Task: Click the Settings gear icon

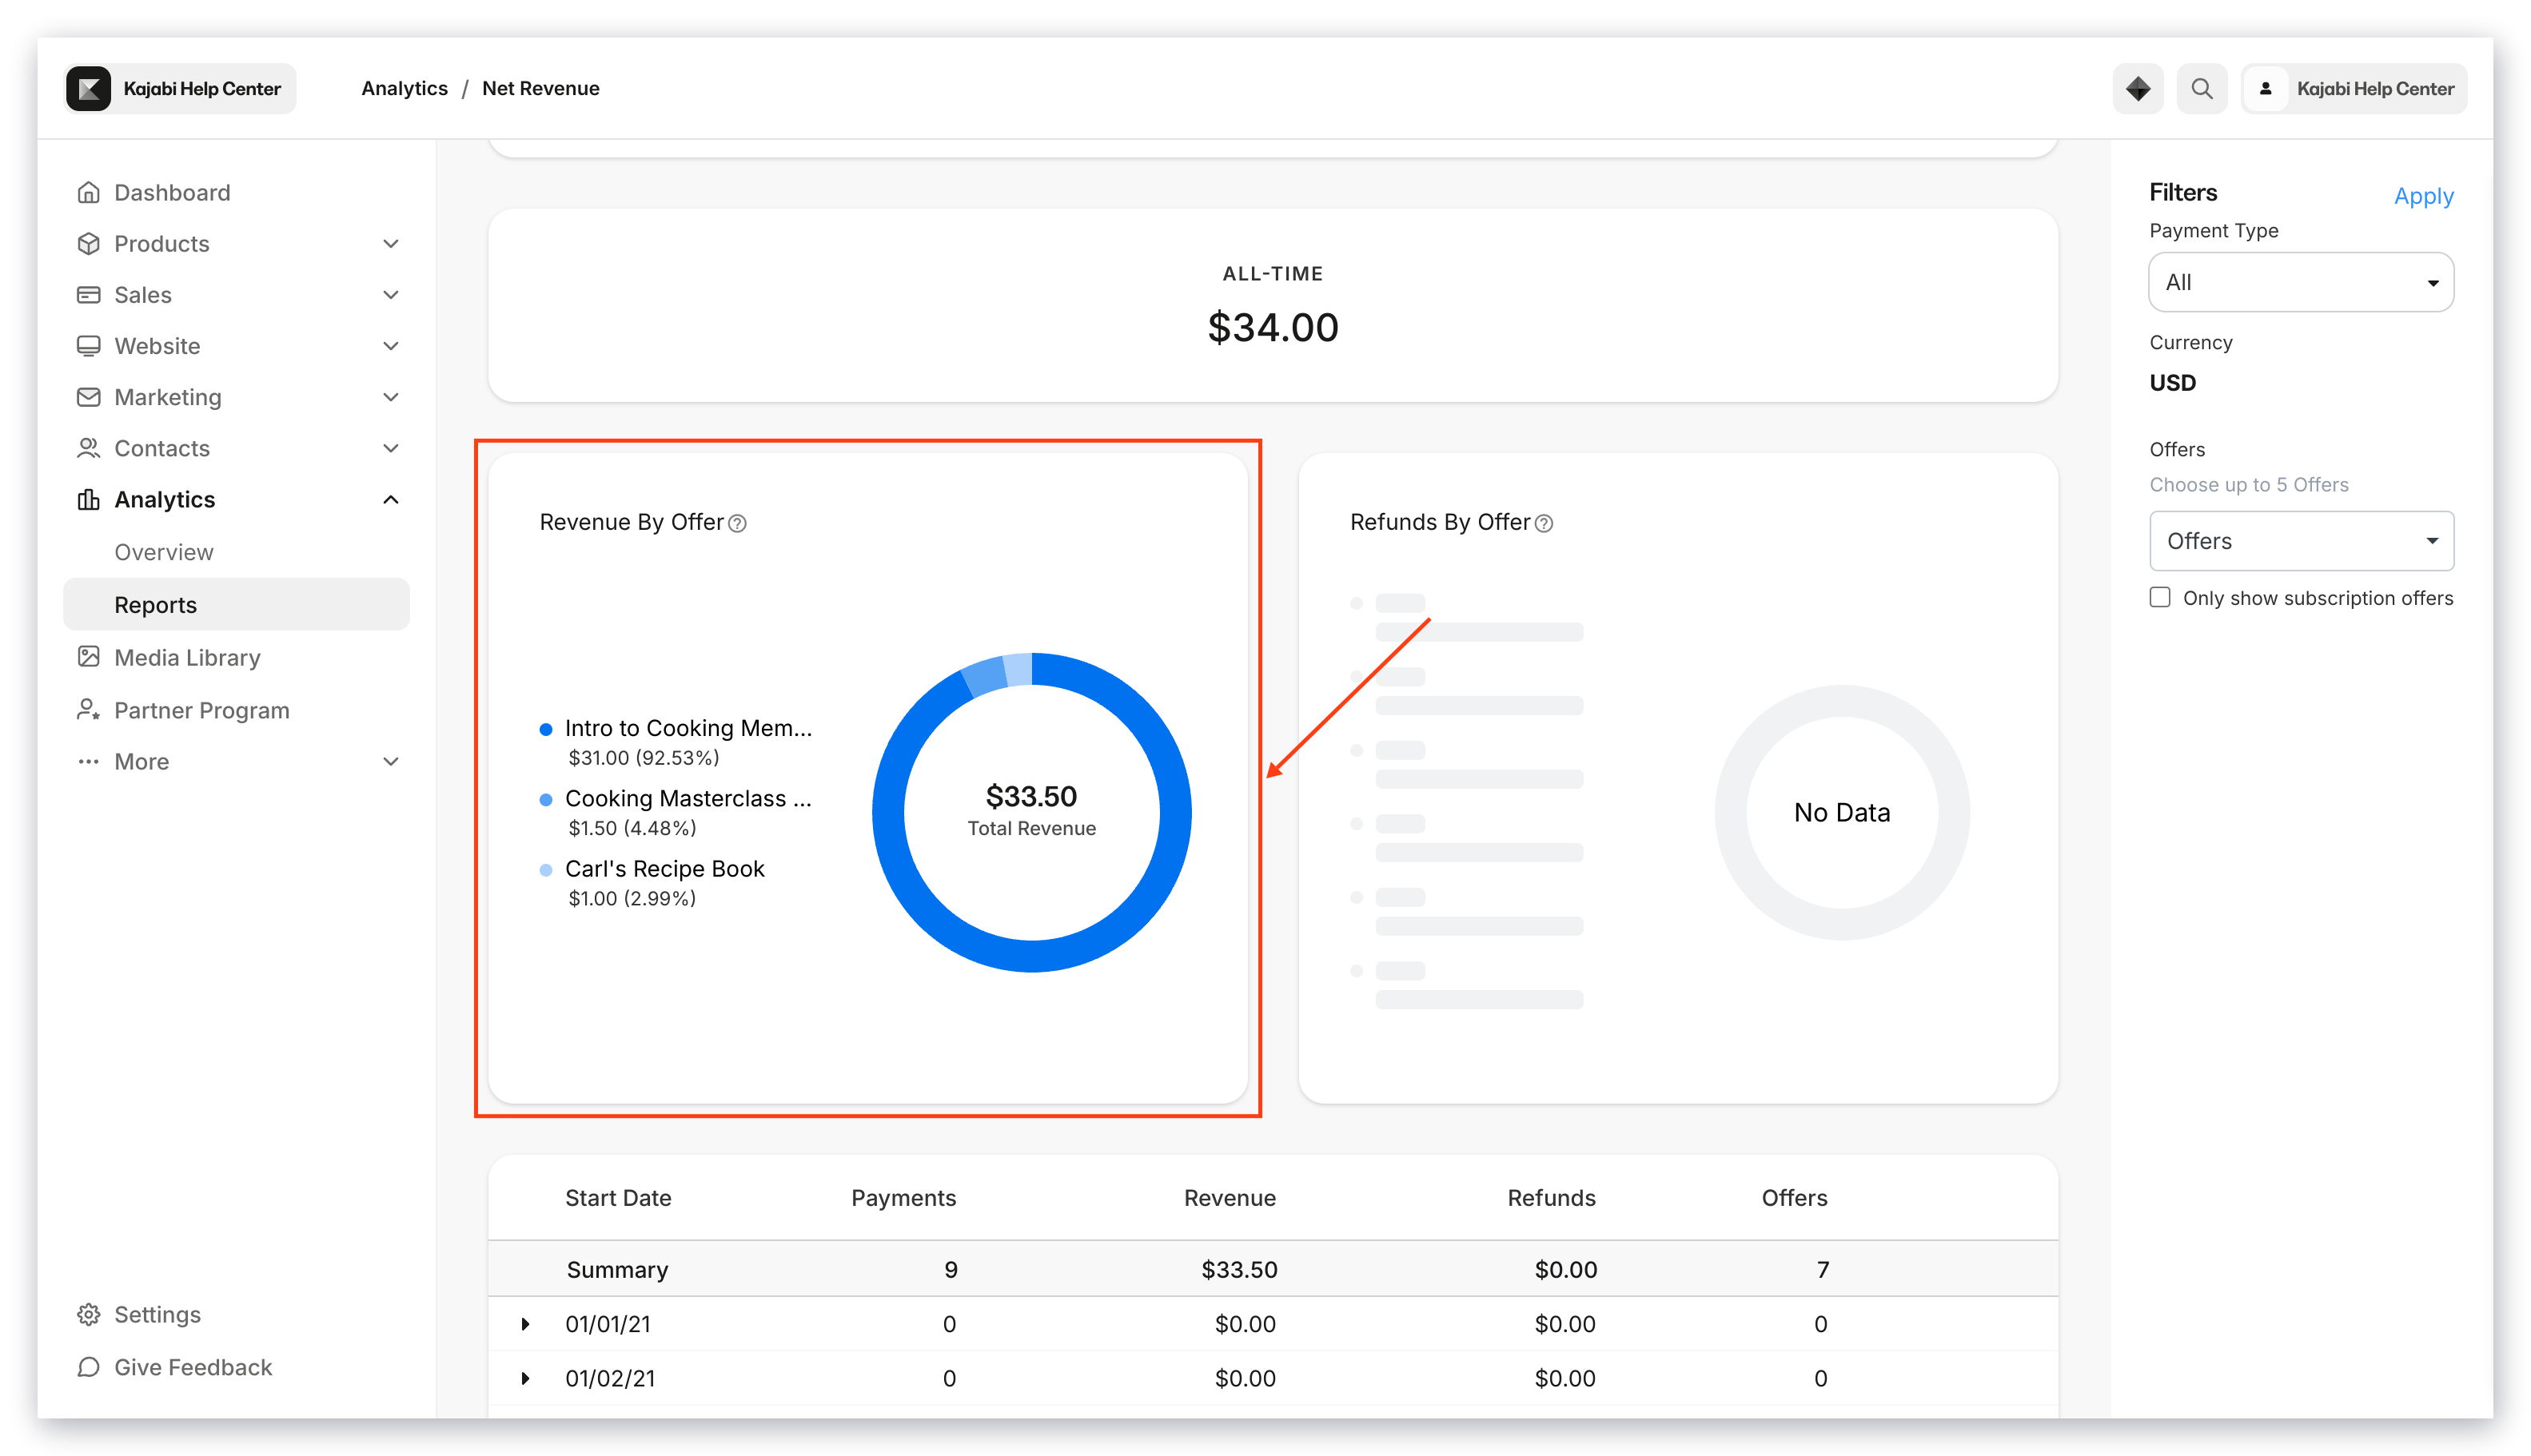Action: pyautogui.click(x=88, y=1314)
